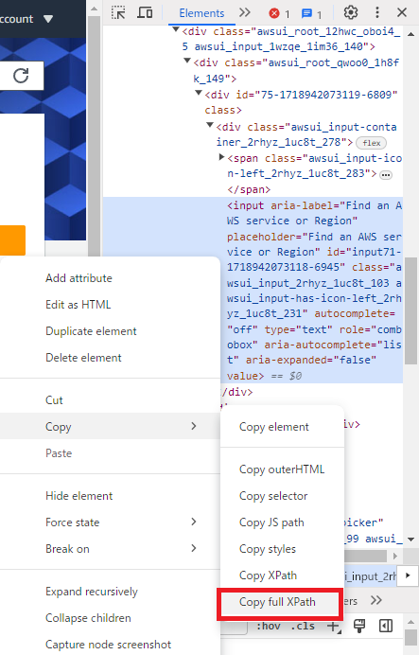Select Copy JS path
The width and height of the screenshot is (419, 655).
tap(271, 522)
